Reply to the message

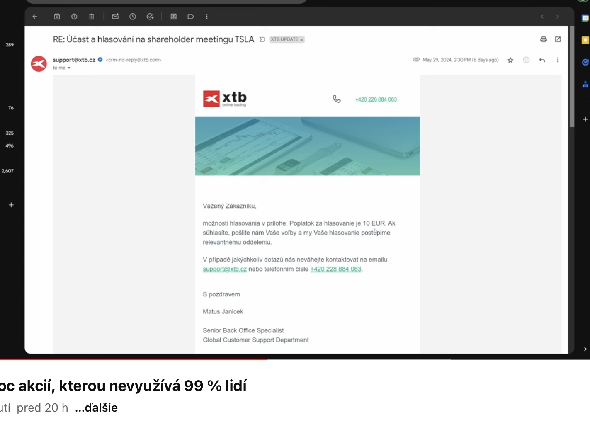pos(542,60)
